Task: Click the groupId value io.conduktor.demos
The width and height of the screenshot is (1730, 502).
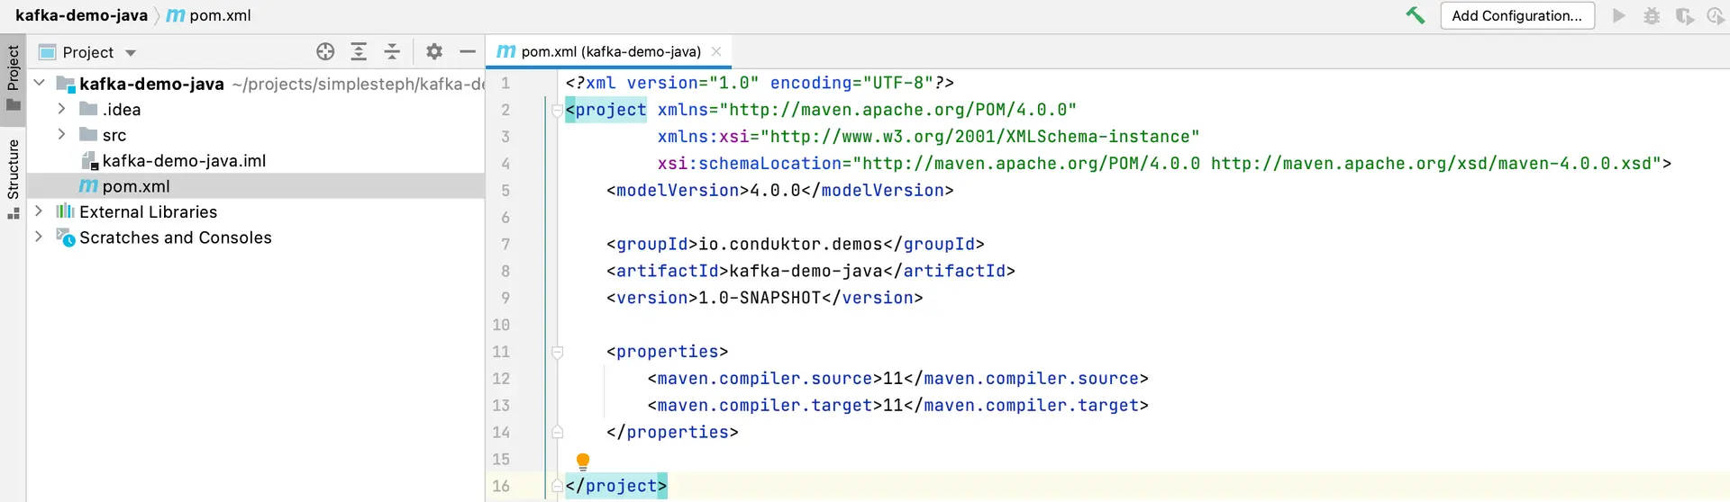Action: [791, 244]
